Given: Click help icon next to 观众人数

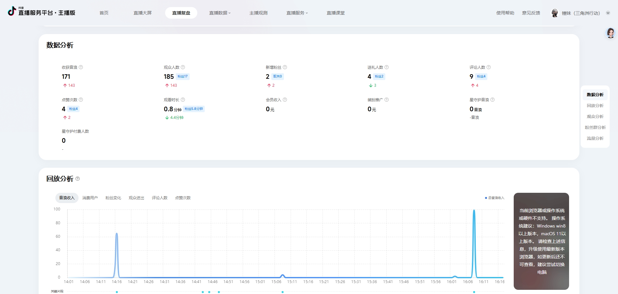Looking at the screenshot, I should click(183, 67).
